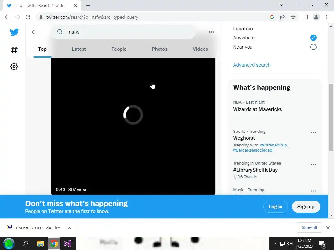Image resolution: width=334 pixels, height=250 pixels.
Task: Open the Start menu clover icon
Action: [x=9, y=243]
